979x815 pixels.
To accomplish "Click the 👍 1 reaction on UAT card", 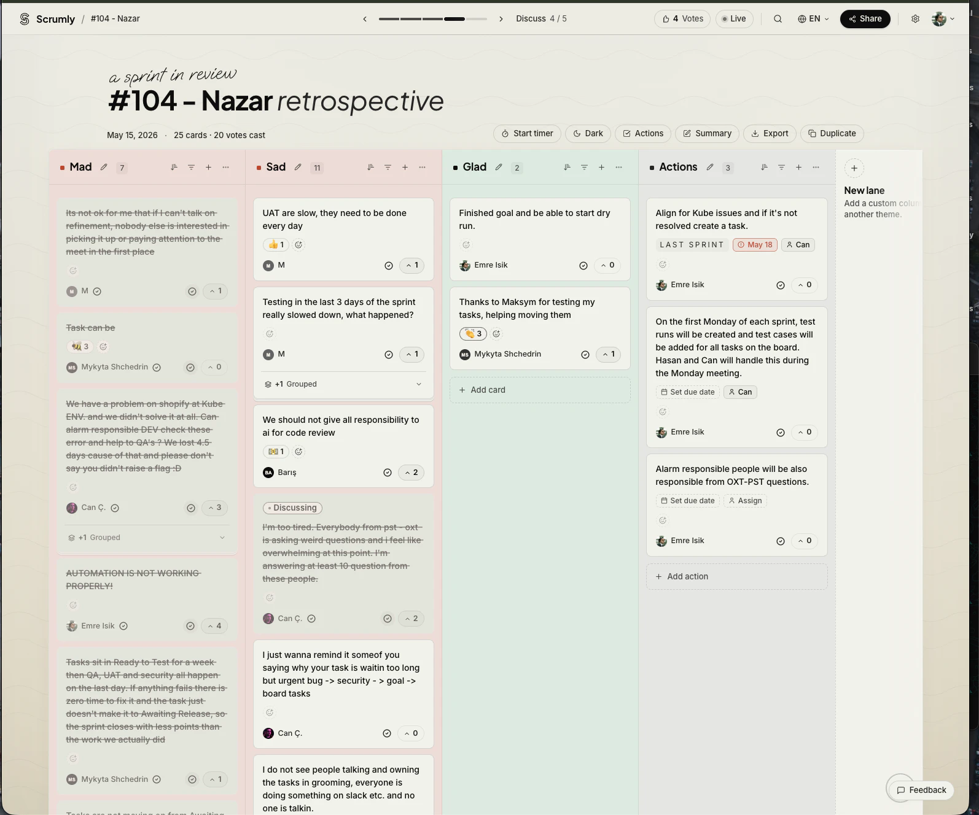I will tap(276, 245).
